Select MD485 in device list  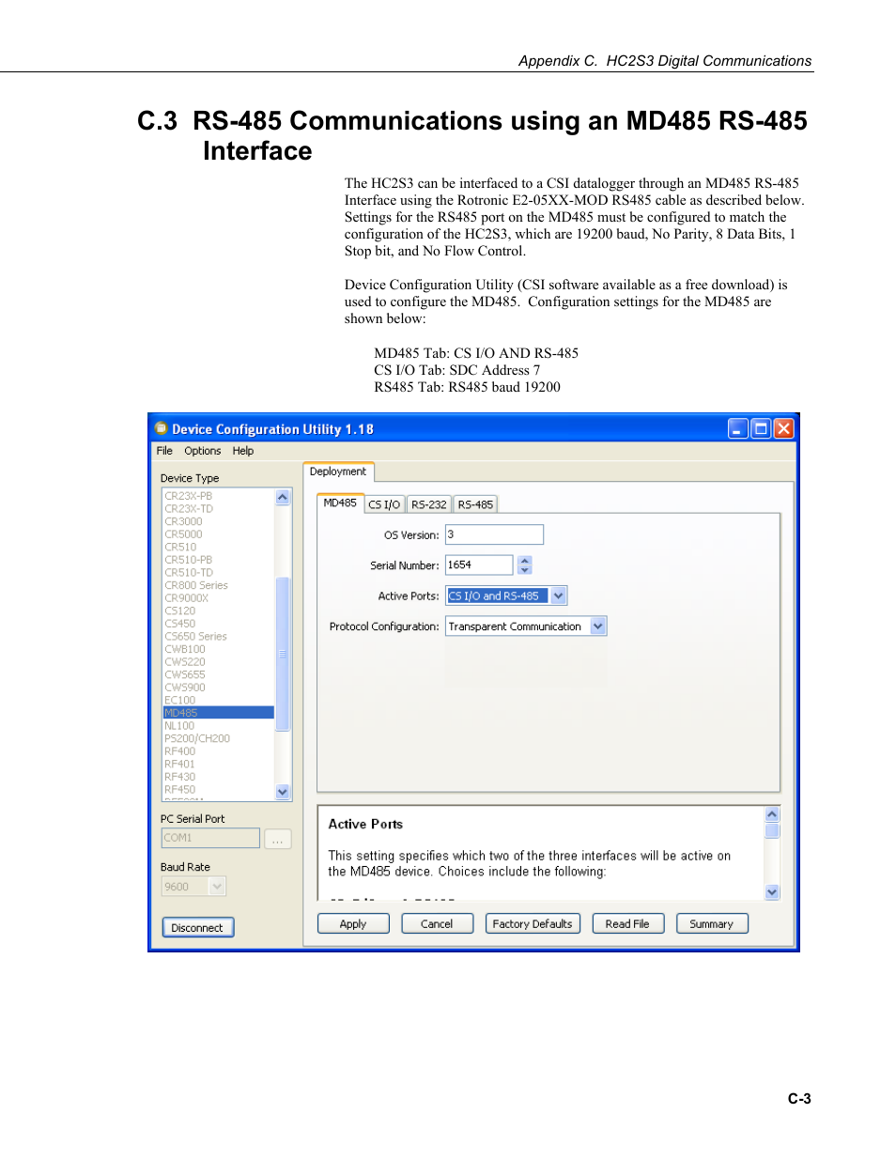(x=219, y=713)
